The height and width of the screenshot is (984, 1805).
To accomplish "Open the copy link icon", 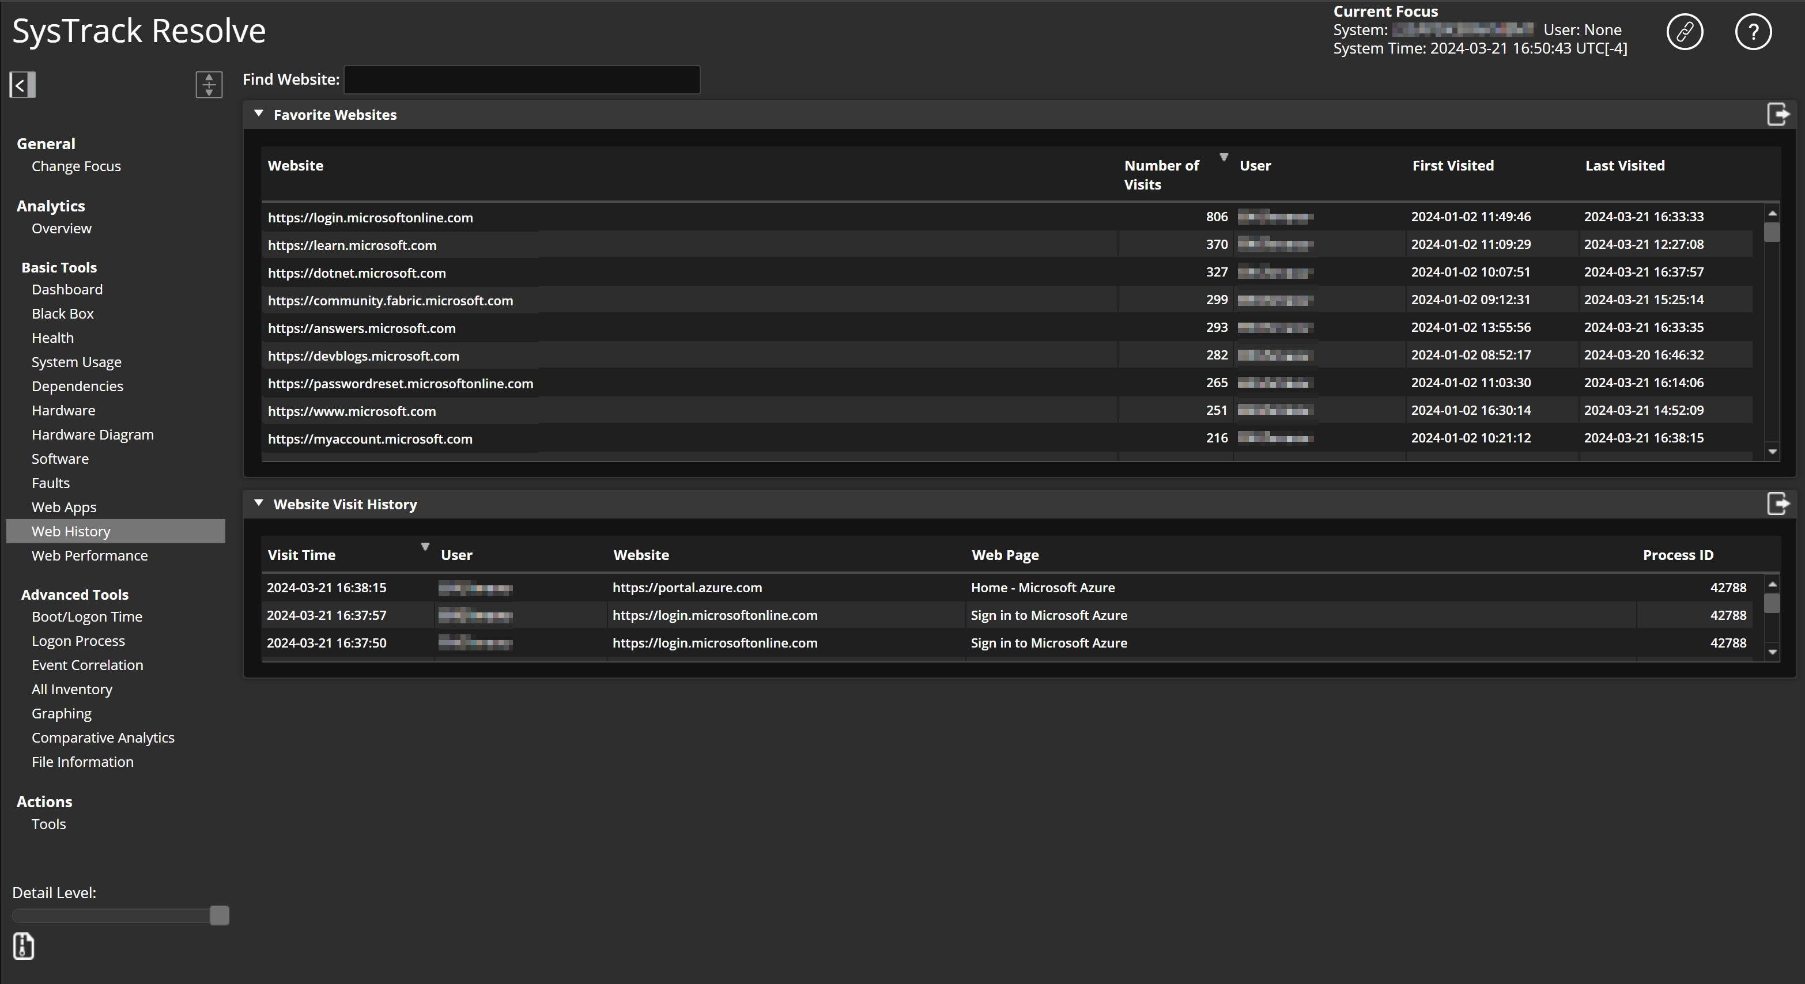I will coord(1685,32).
